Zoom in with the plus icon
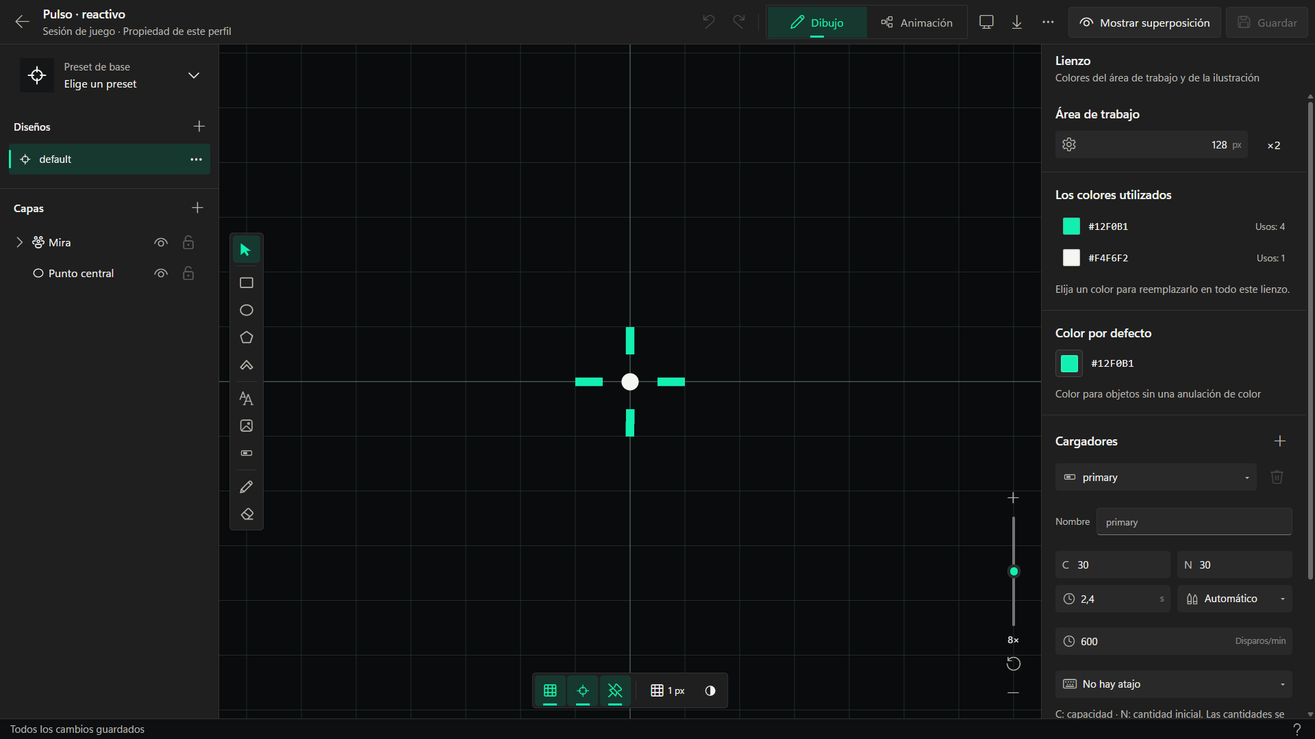The width and height of the screenshot is (1315, 739). (x=1014, y=497)
